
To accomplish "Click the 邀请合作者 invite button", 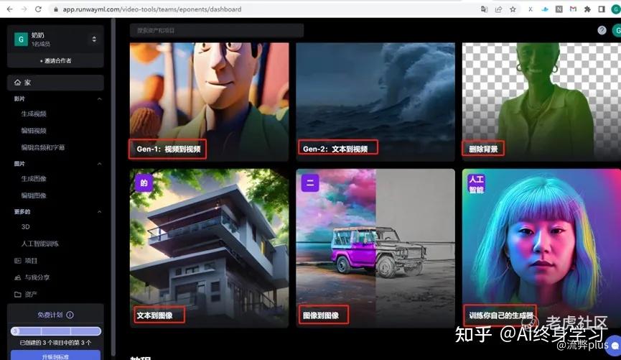I will click(x=55, y=60).
